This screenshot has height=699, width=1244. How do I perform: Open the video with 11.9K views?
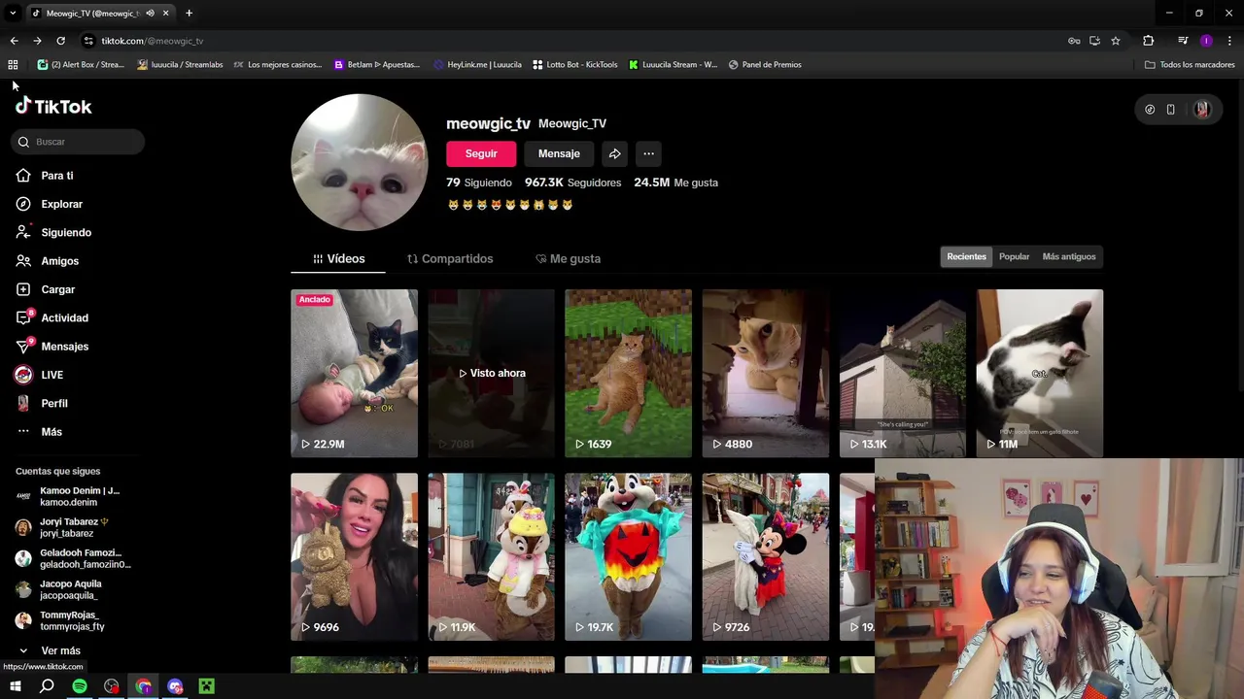(491, 557)
